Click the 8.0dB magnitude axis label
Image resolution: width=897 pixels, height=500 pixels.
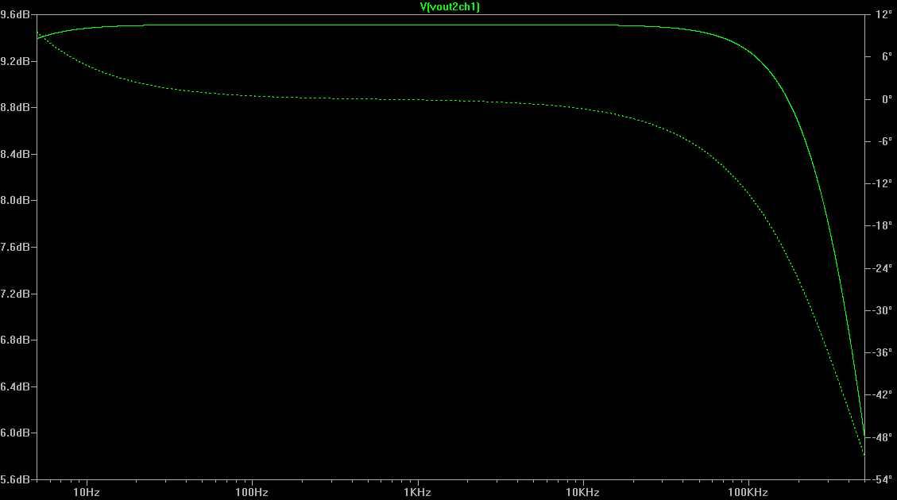pyautogui.click(x=15, y=201)
